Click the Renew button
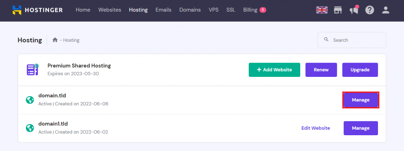The image size is (404, 151). point(321,70)
